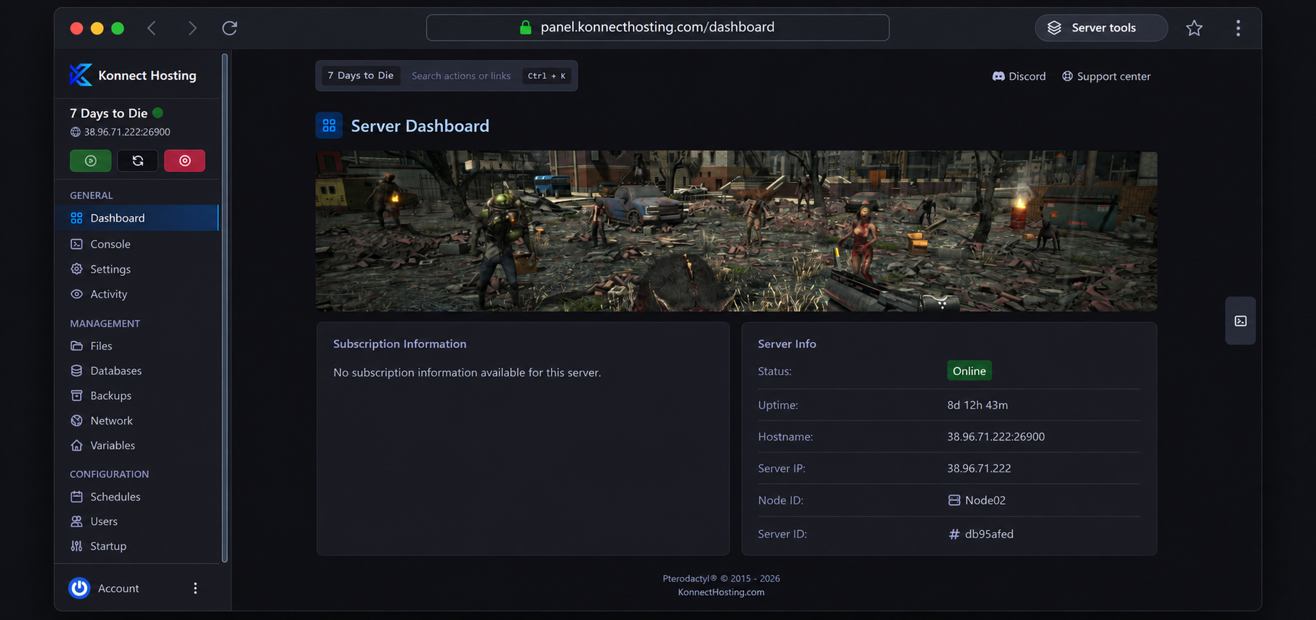Click the Node02 node value
The width and height of the screenshot is (1316, 620).
pyautogui.click(x=985, y=500)
